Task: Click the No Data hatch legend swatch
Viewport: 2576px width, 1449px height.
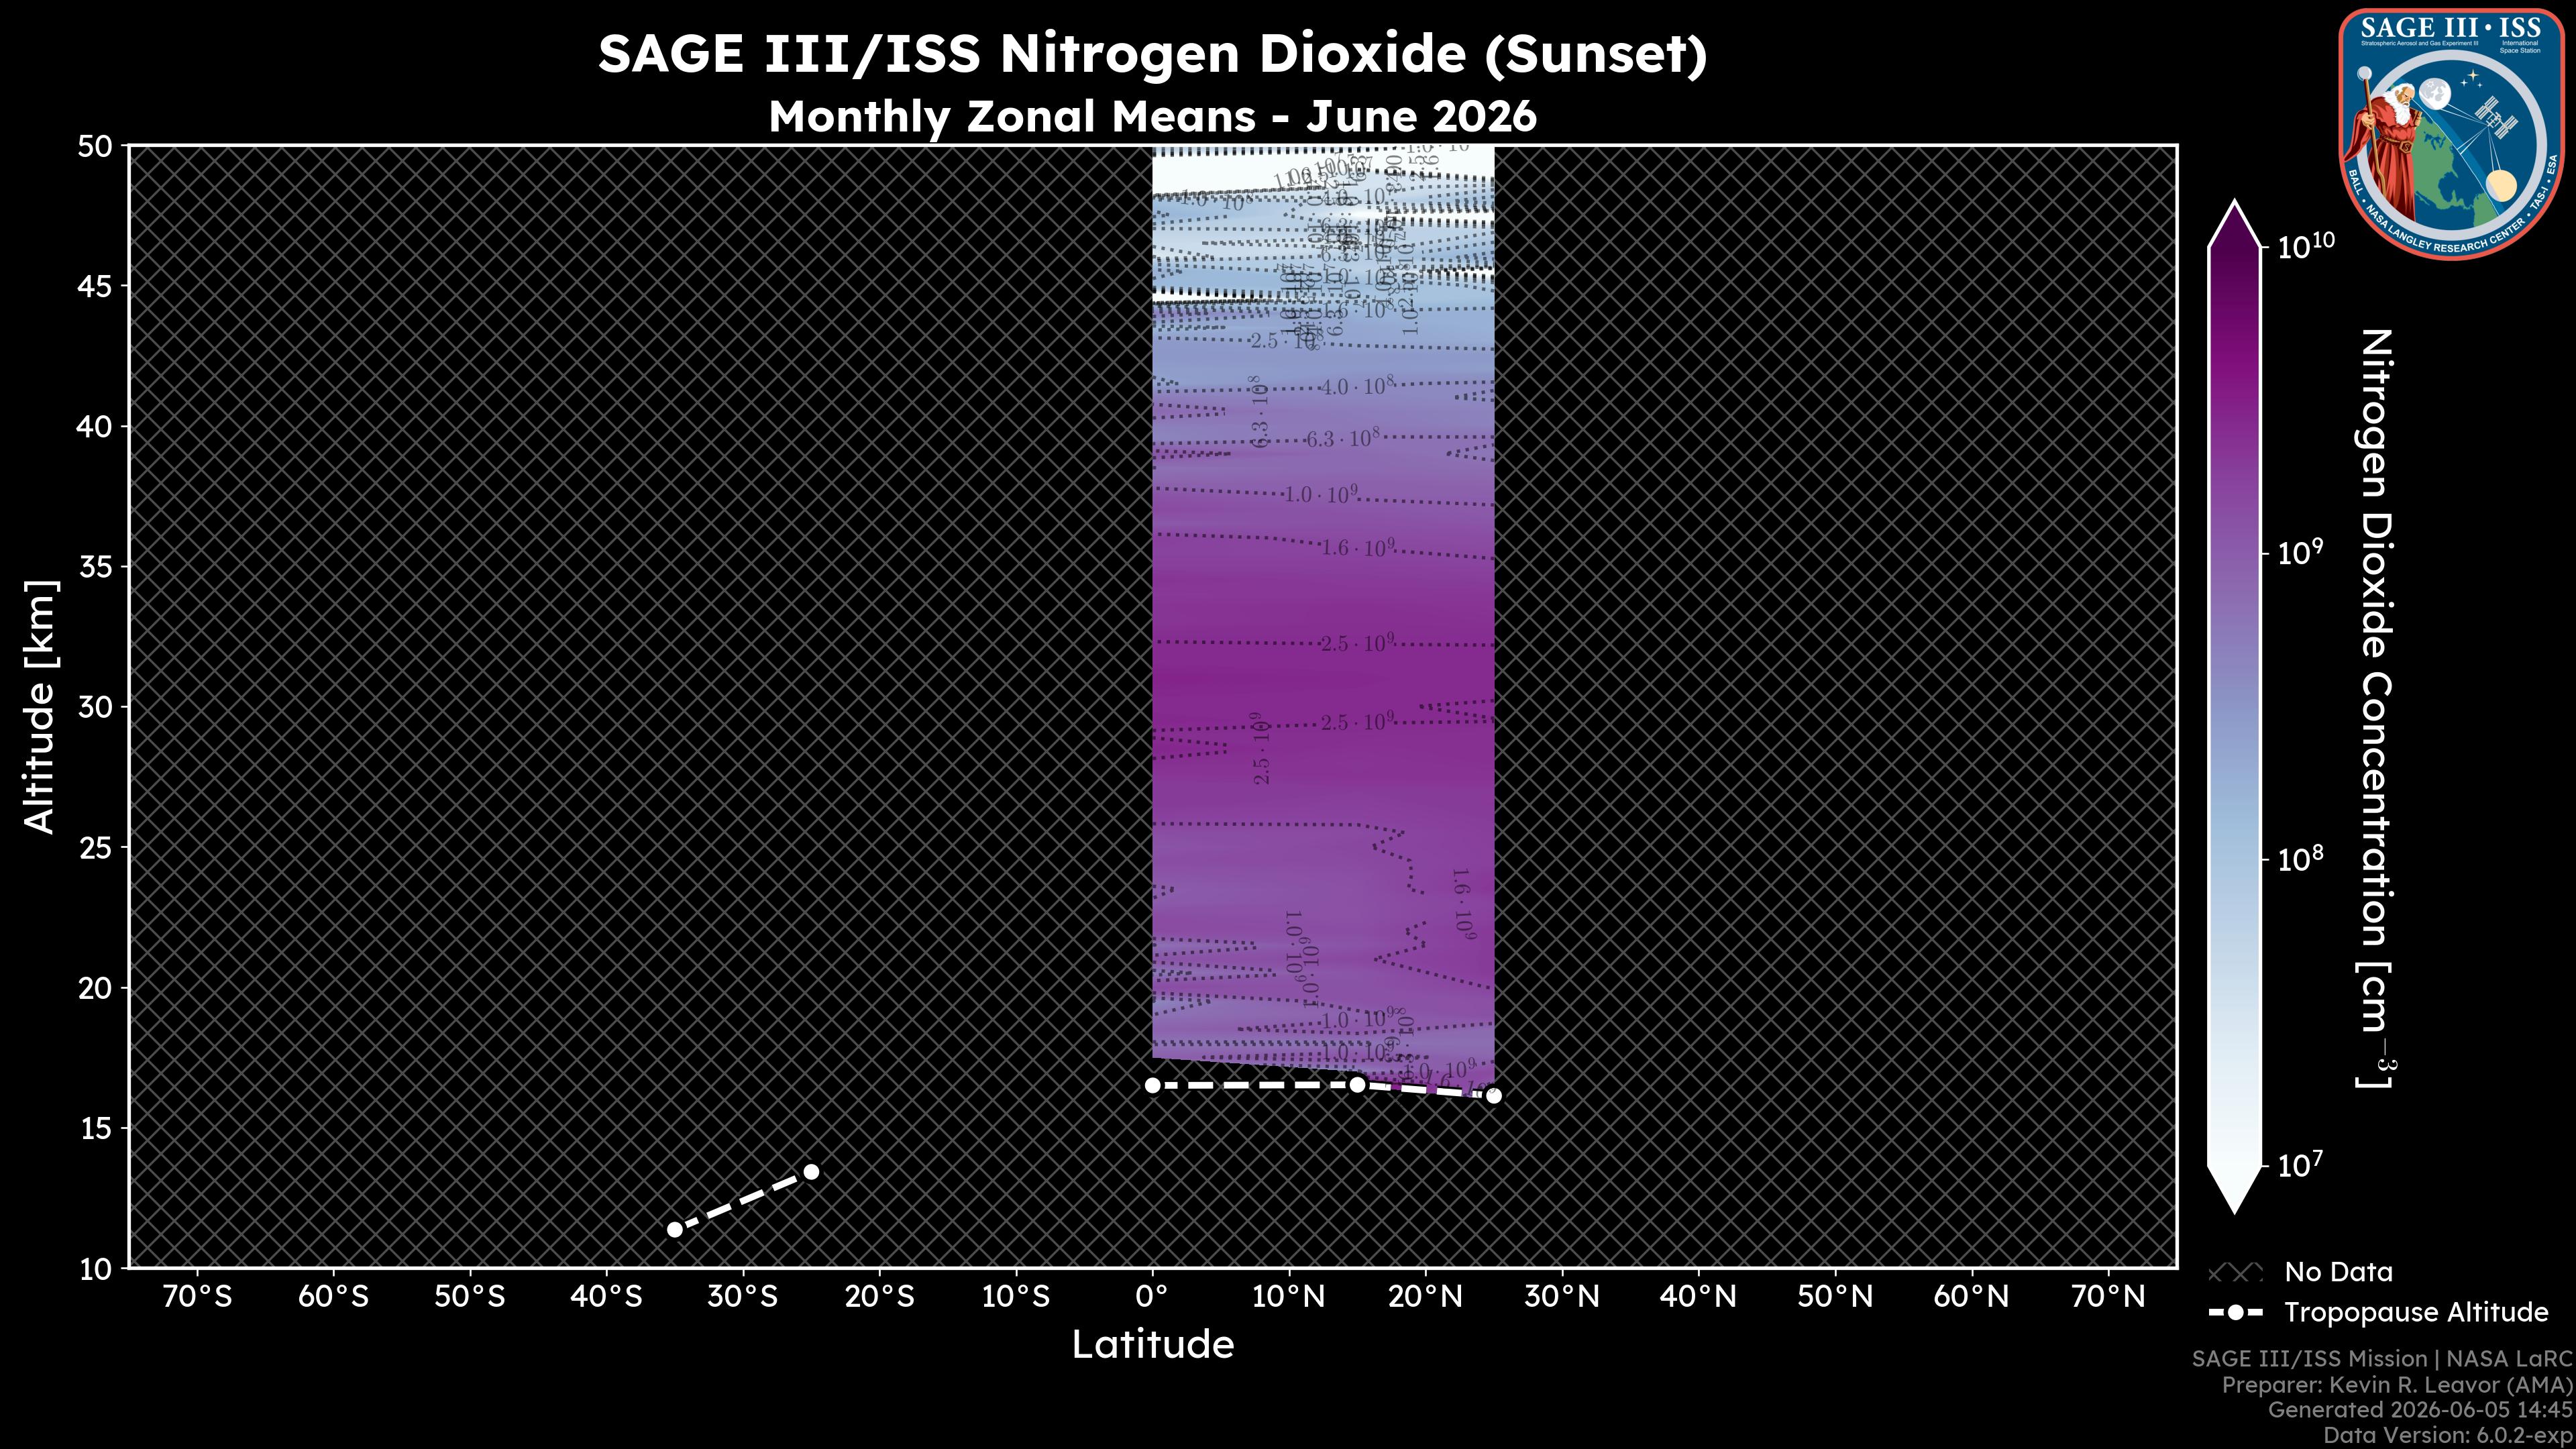Action: 2234,1273
